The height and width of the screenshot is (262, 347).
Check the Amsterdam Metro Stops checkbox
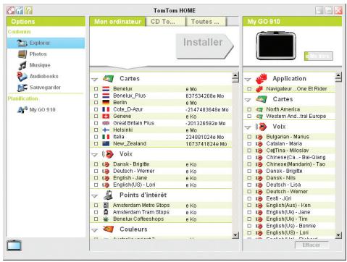pos(96,206)
